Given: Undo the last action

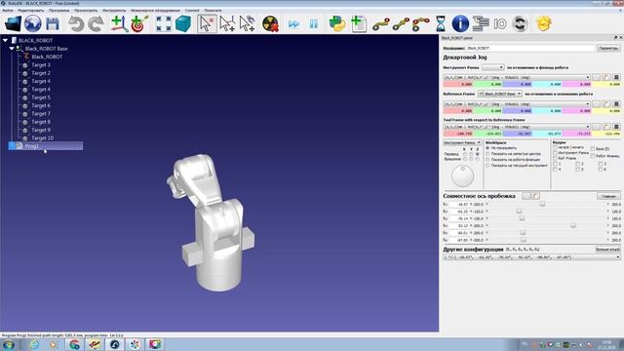Looking at the screenshot, I should (x=76, y=23).
